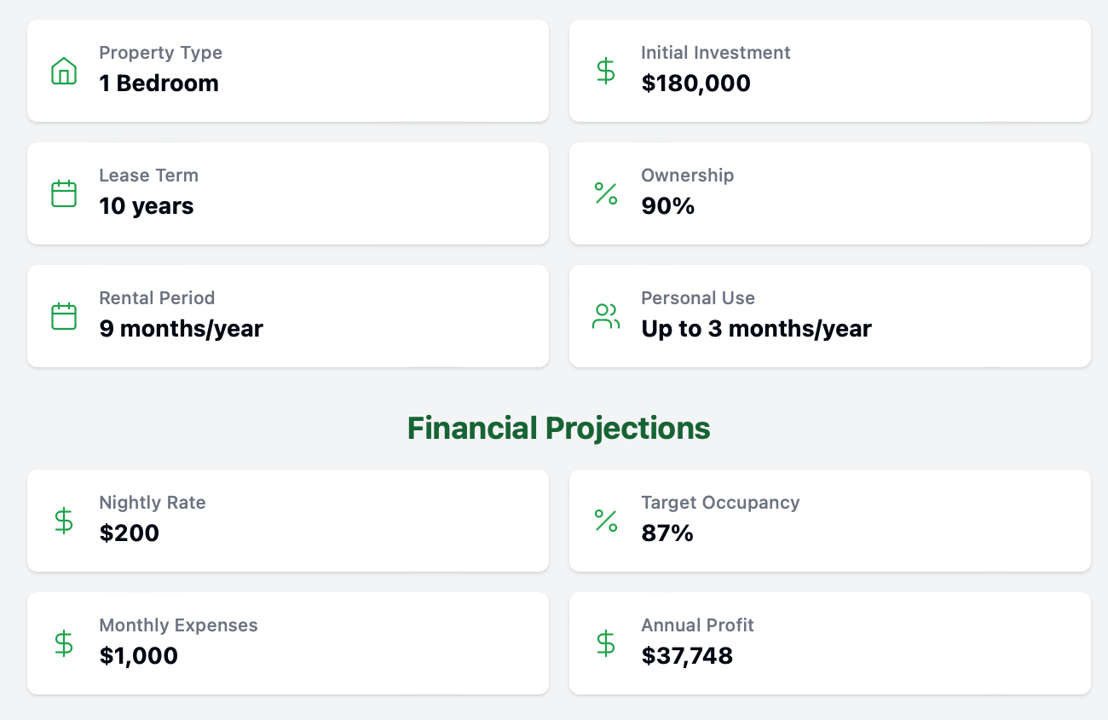Click the percent icon beside Ownership

(x=606, y=193)
